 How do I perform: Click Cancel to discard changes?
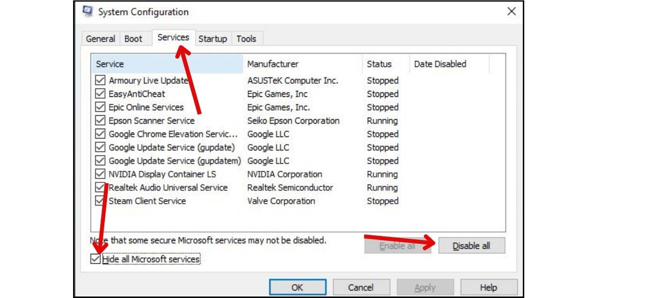pyautogui.click(x=361, y=287)
